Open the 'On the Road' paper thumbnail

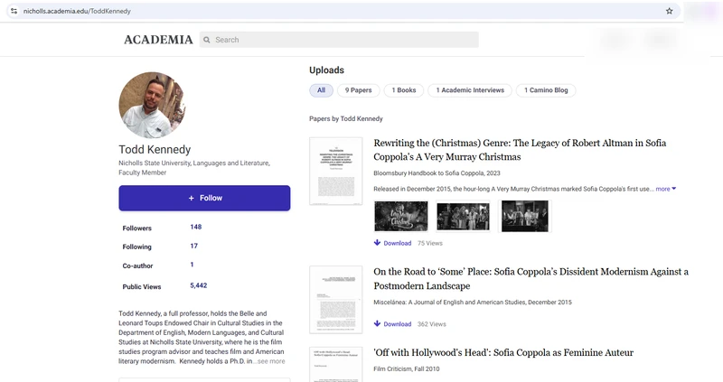[335, 300]
